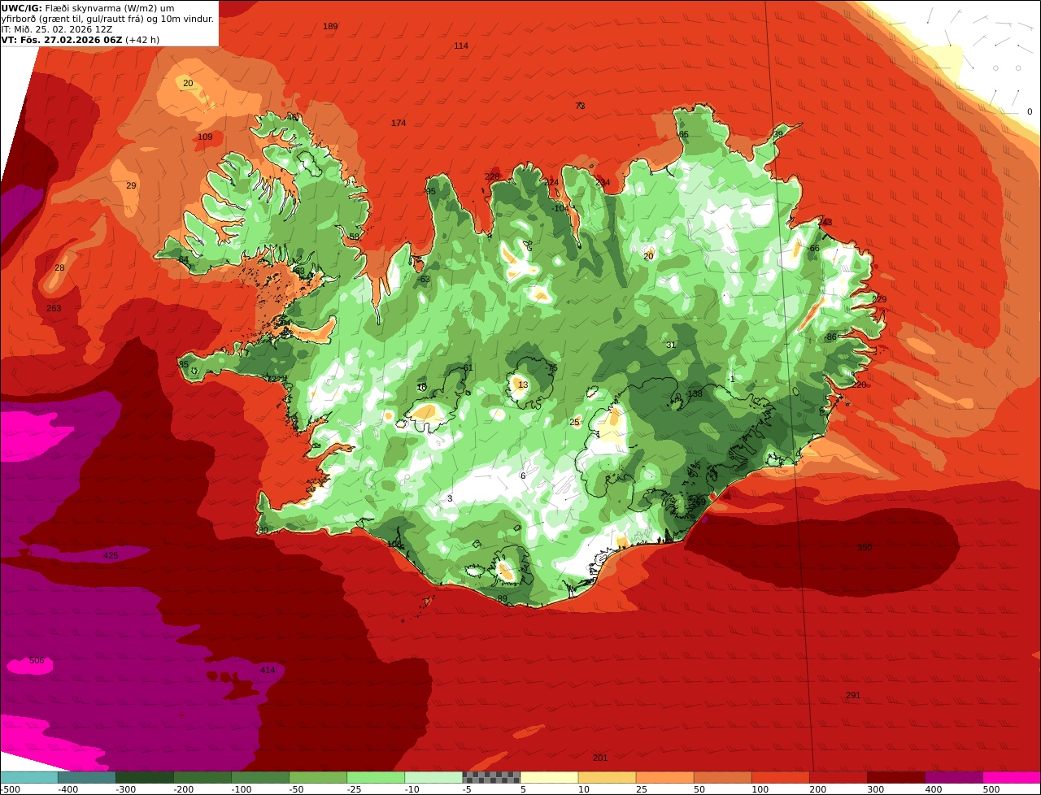
Task: Click the pale yellow swatch between 5 and 10
Action: 548,777
